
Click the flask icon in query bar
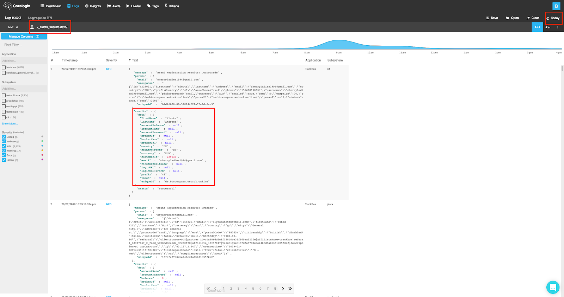[x=32, y=27]
